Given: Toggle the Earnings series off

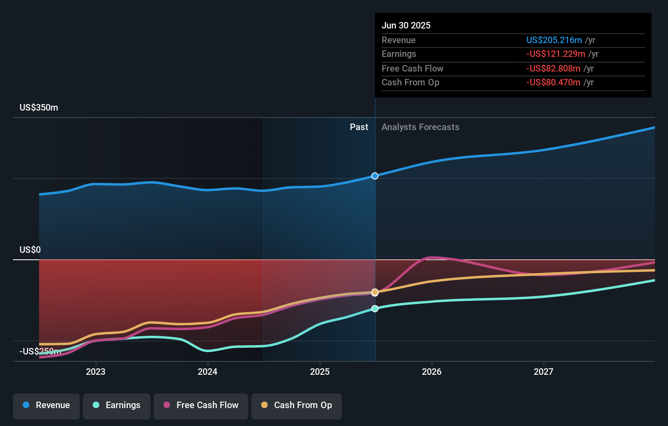Looking at the screenshot, I should 117,405.
